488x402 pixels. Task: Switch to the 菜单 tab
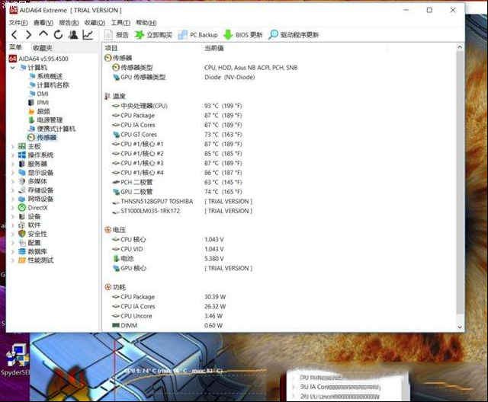click(16, 47)
